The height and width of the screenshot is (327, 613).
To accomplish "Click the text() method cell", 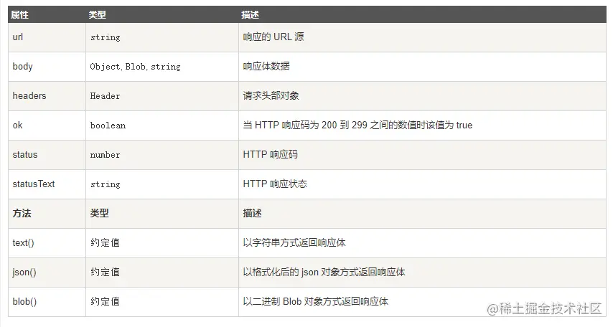I will (24, 242).
